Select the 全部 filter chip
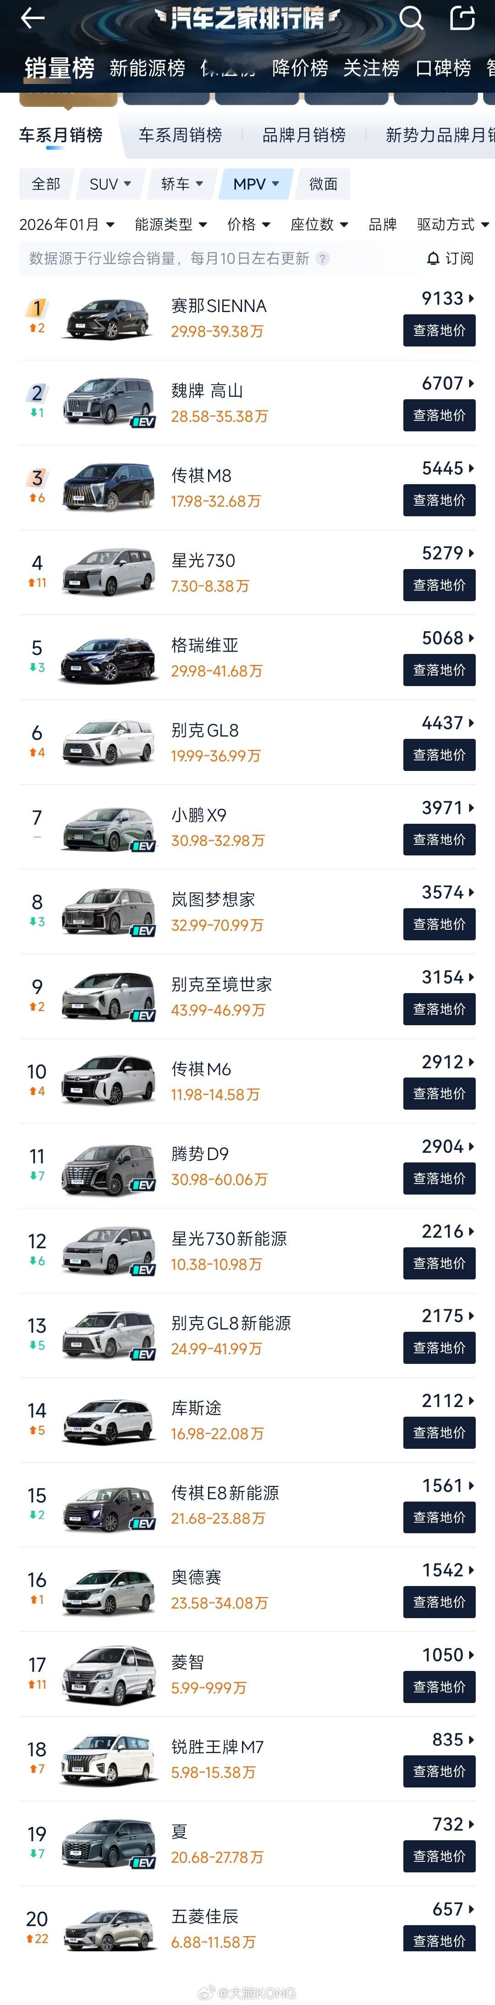 [x=46, y=184]
